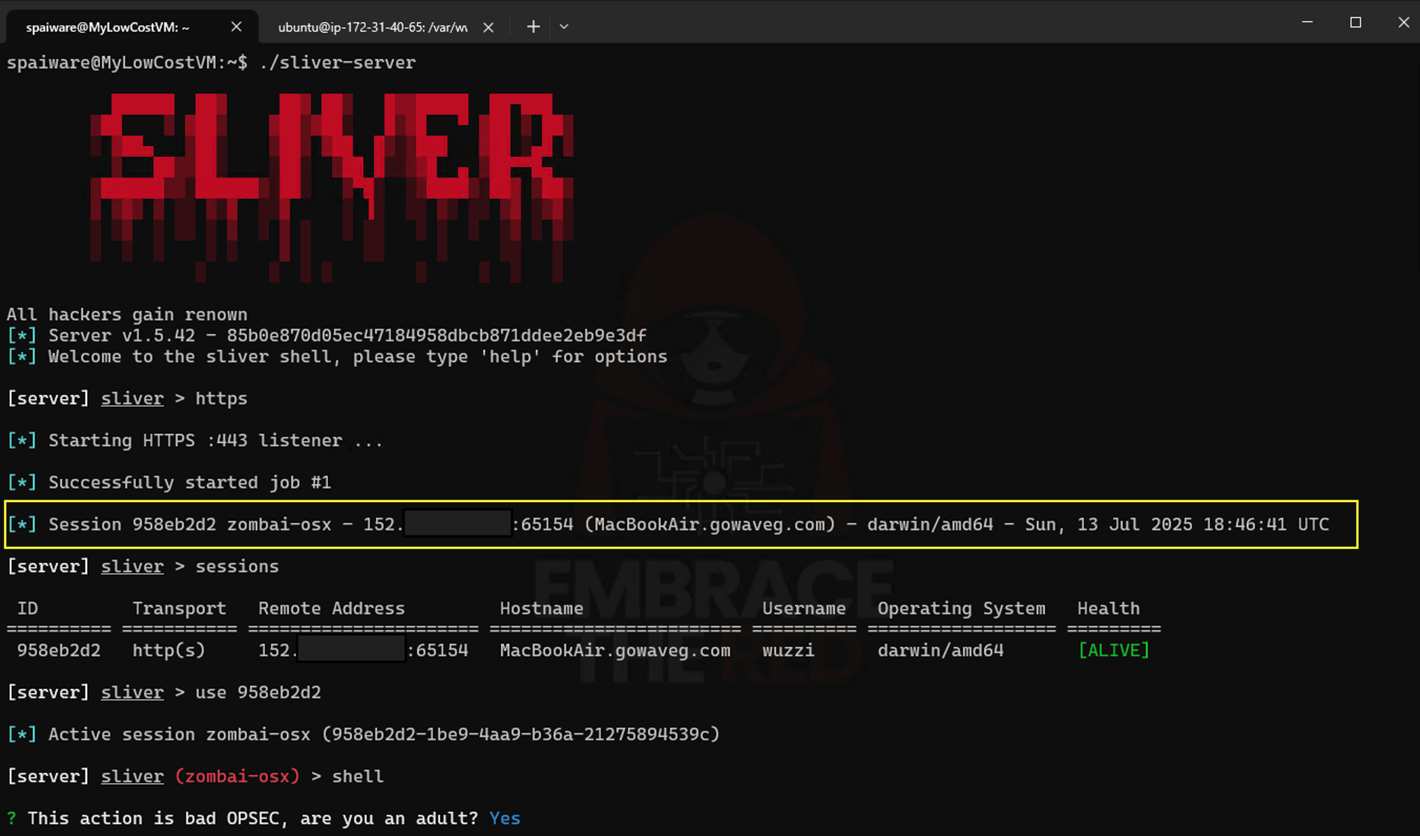Maximize the terminal window
The height and width of the screenshot is (836, 1420).
pyautogui.click(x=1355, y=22)
